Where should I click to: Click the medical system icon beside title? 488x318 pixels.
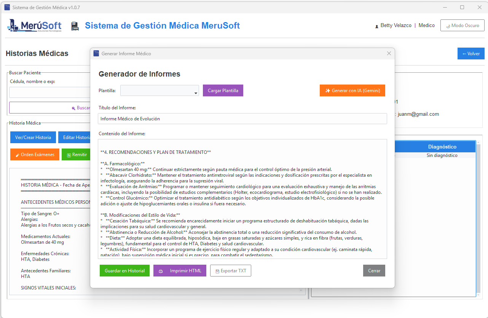75,26
